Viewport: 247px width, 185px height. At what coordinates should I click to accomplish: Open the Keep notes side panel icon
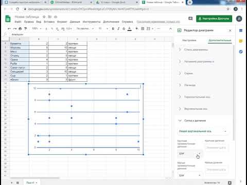point(241,41)
